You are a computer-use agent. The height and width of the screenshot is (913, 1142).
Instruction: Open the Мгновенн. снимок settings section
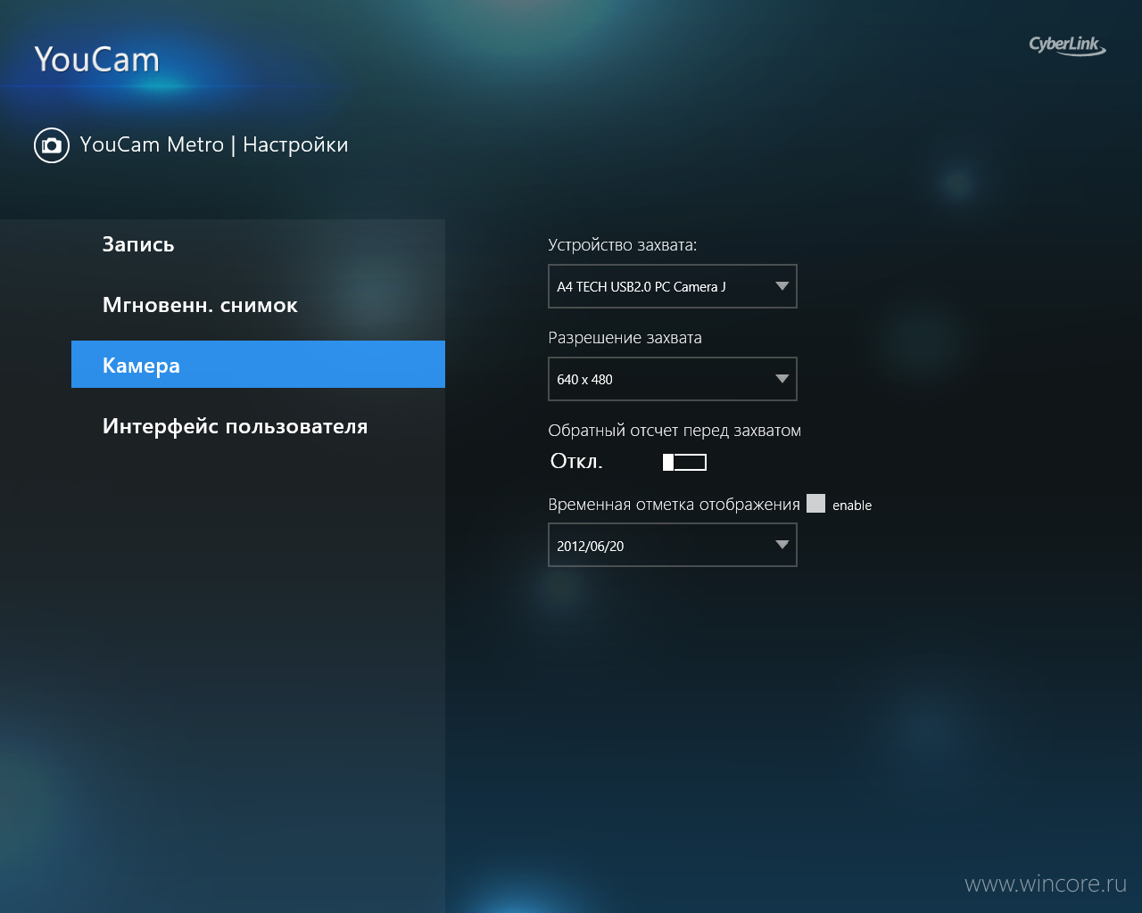click(x=258, y=305)
